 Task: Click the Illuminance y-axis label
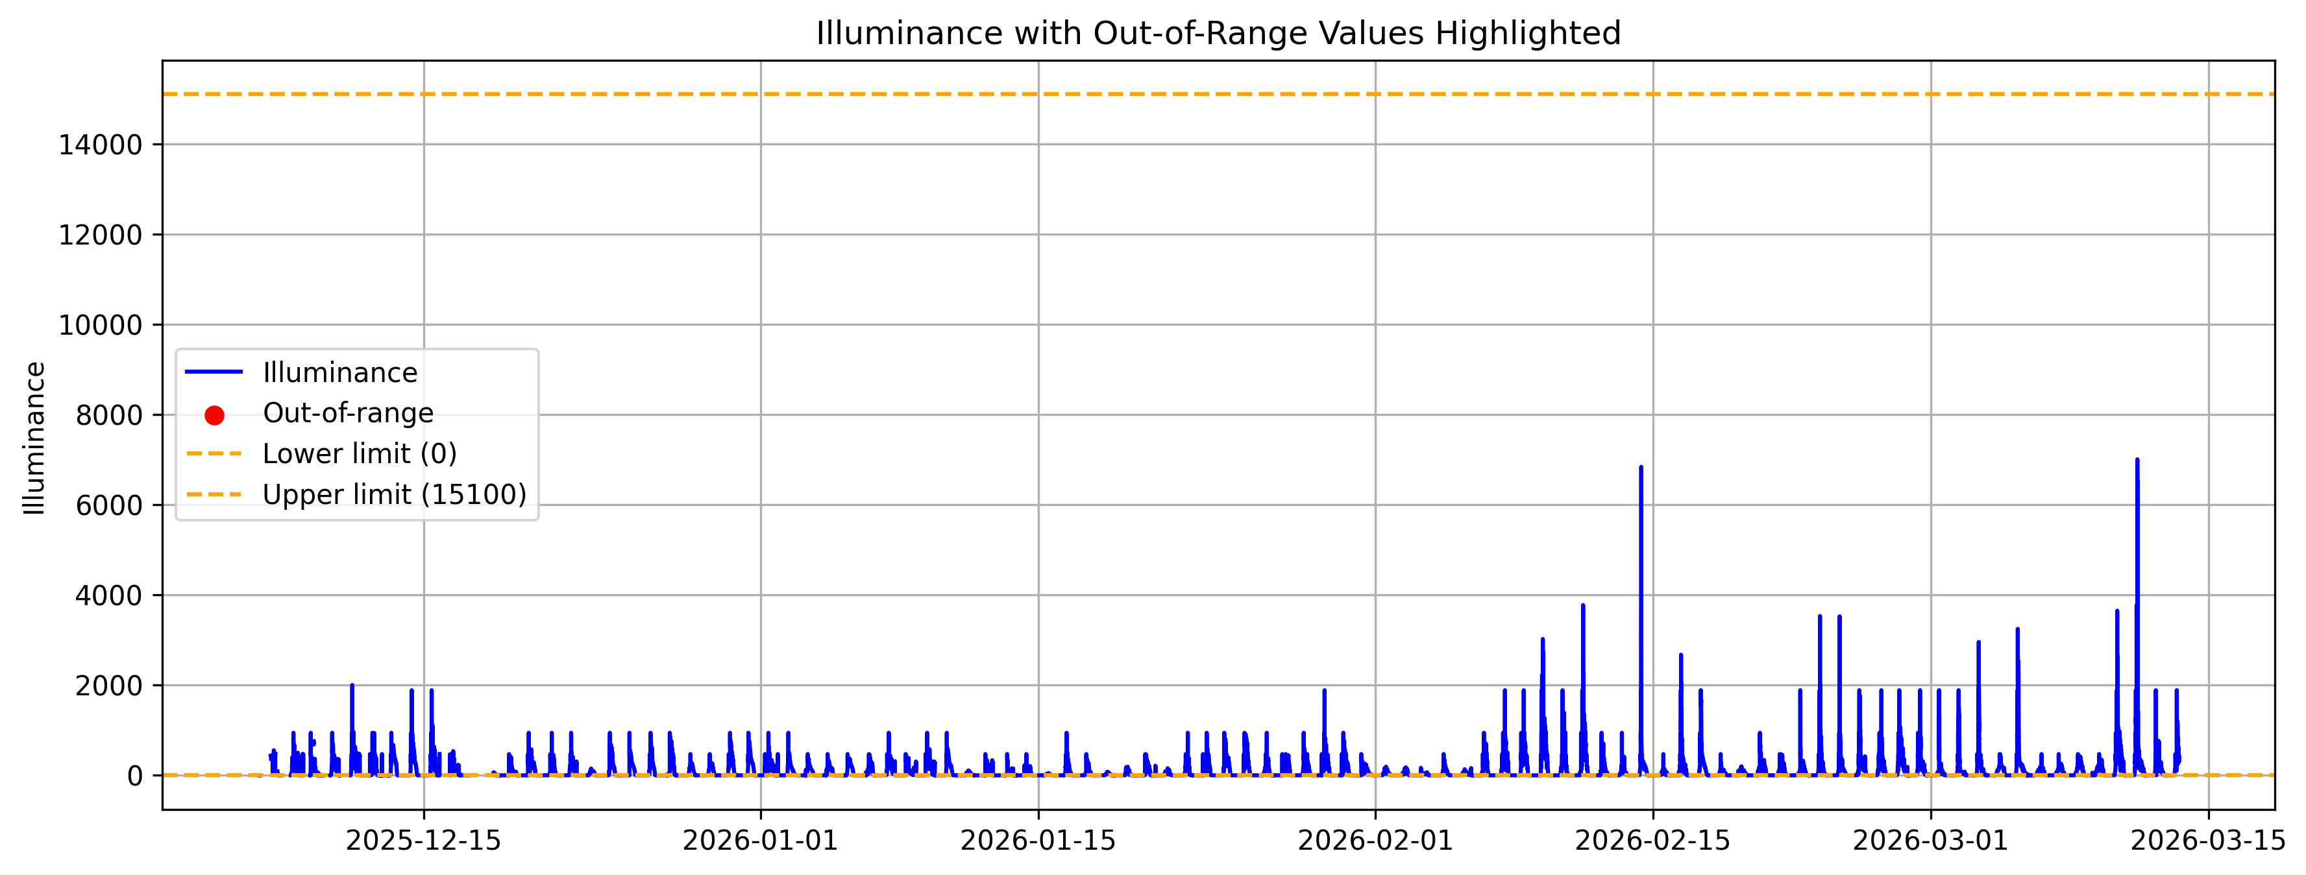coord(34,437)
